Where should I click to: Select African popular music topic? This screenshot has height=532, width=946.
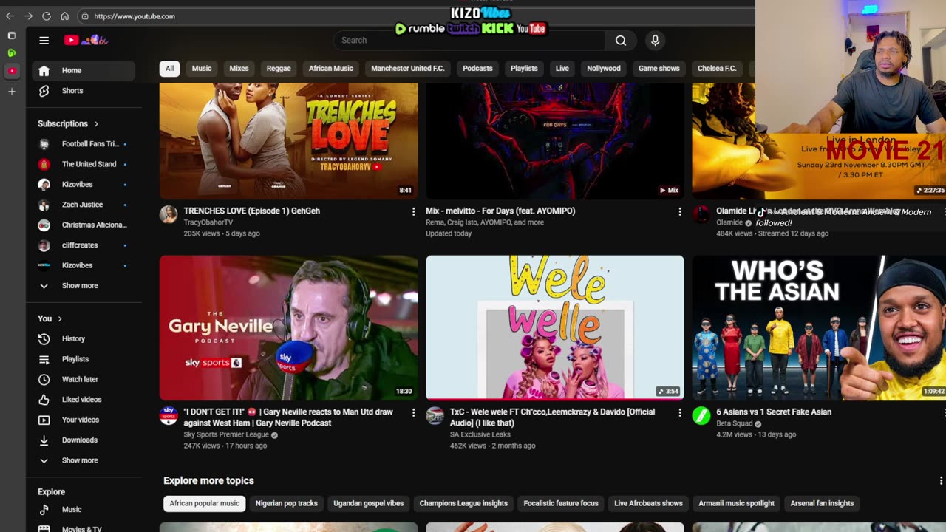(x=205, y=503)
